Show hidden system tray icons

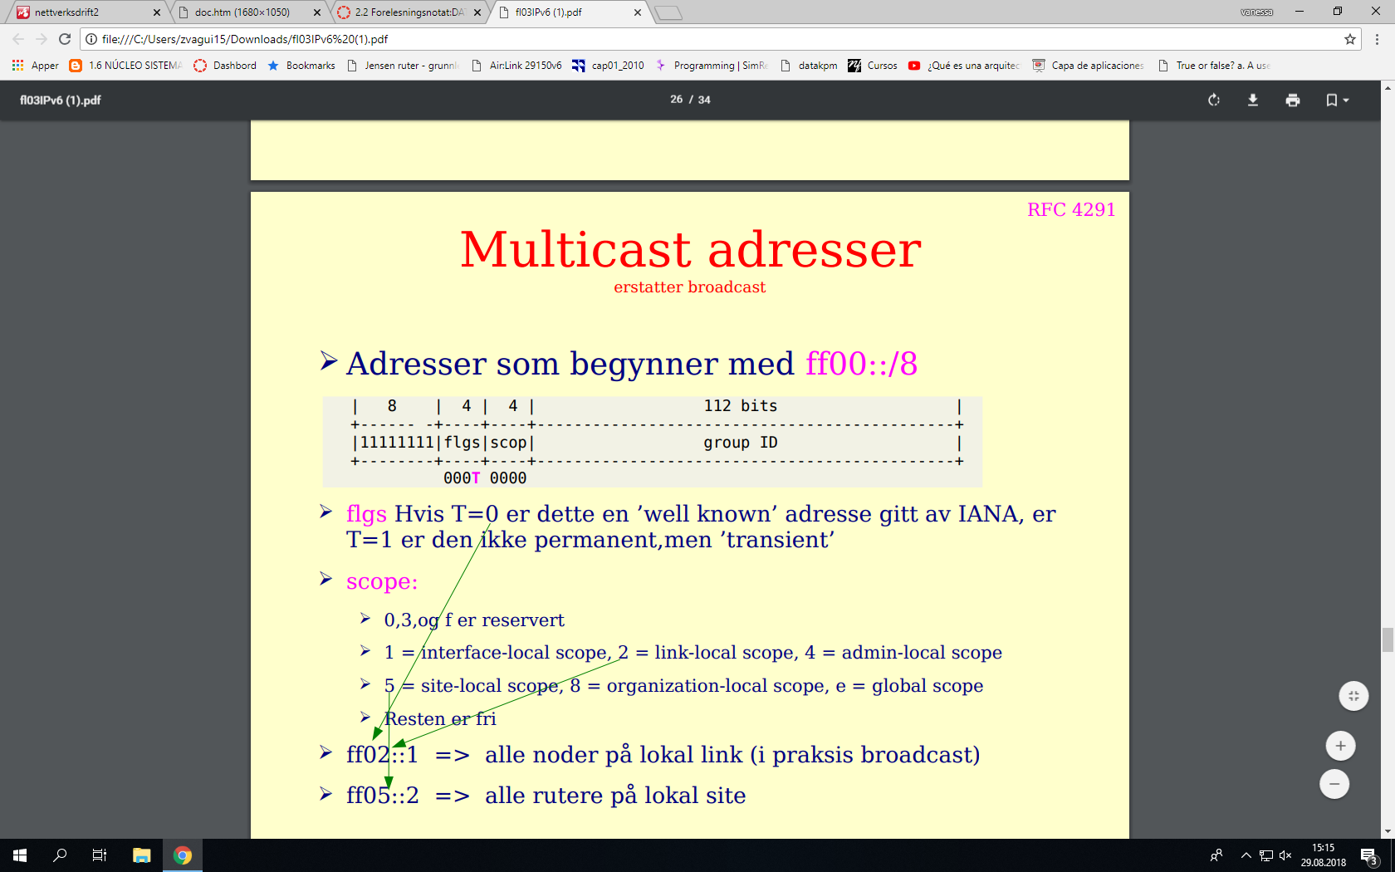[x=1246, y=855]
